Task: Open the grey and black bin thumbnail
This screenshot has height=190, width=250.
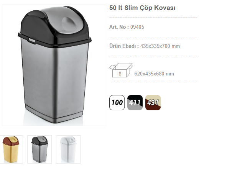Action: 39,149
